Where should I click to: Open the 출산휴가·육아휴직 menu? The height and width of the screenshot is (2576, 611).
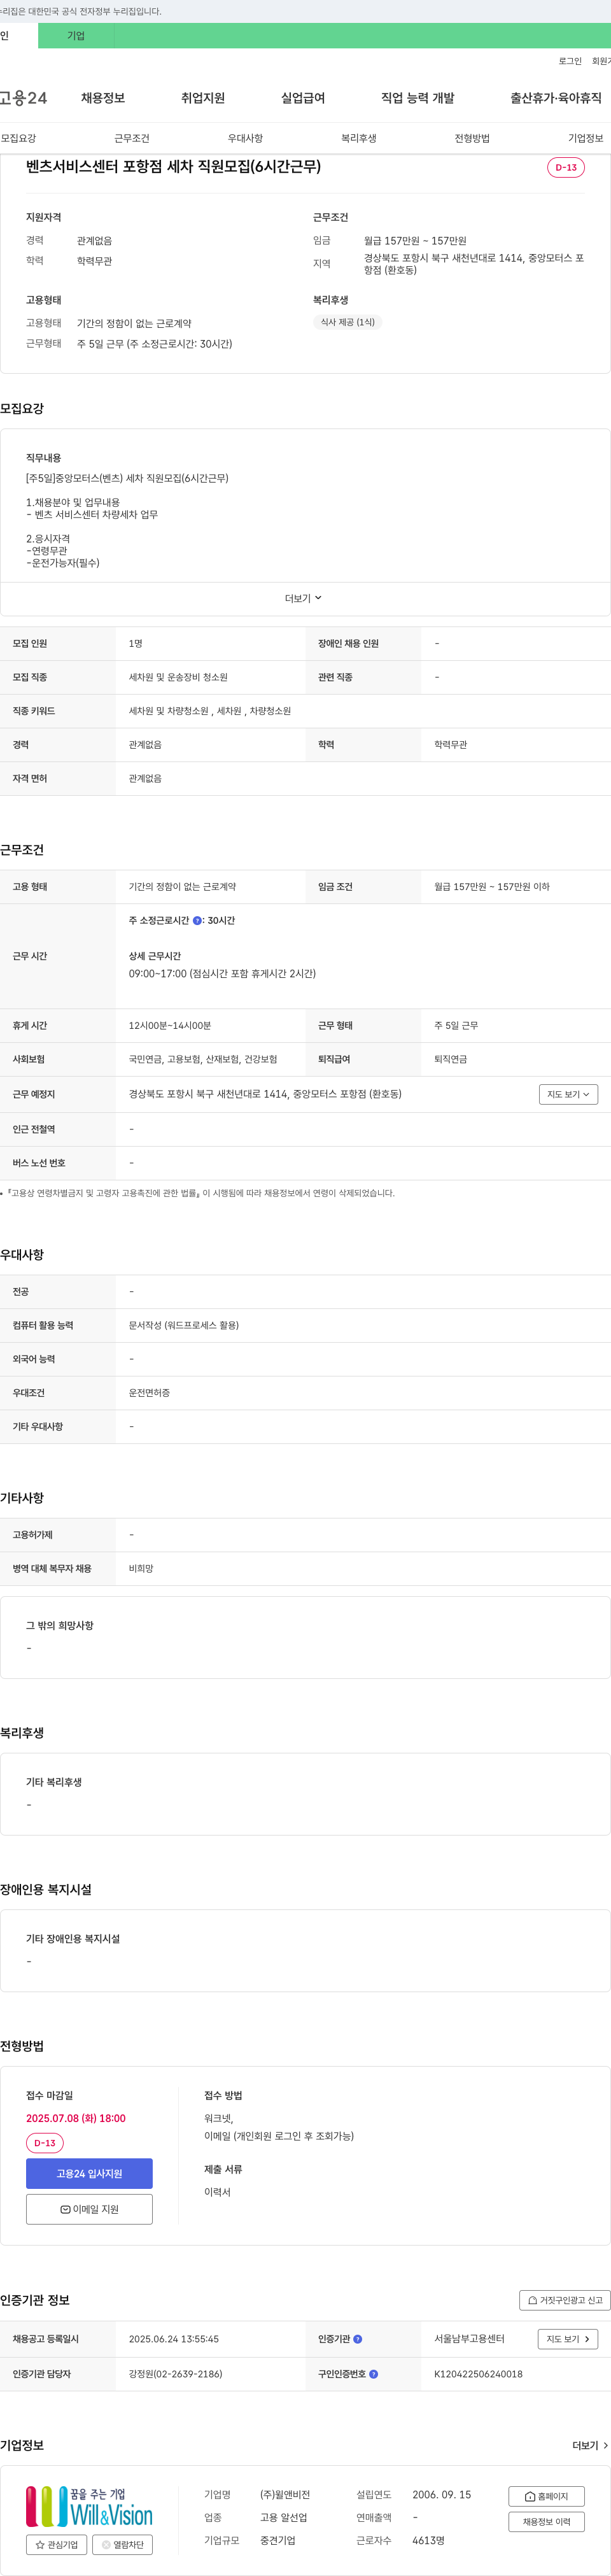(556, 98)
